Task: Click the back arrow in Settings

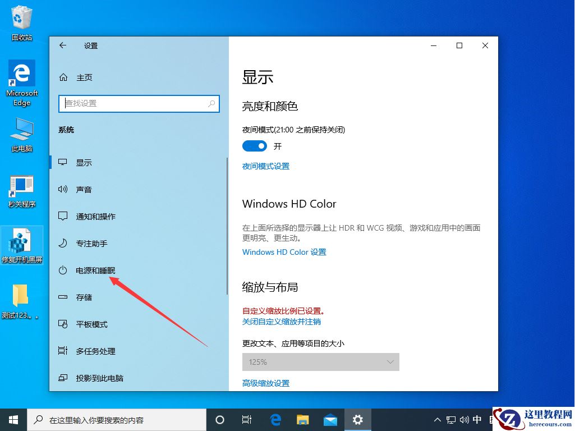Action: [63, 45]
